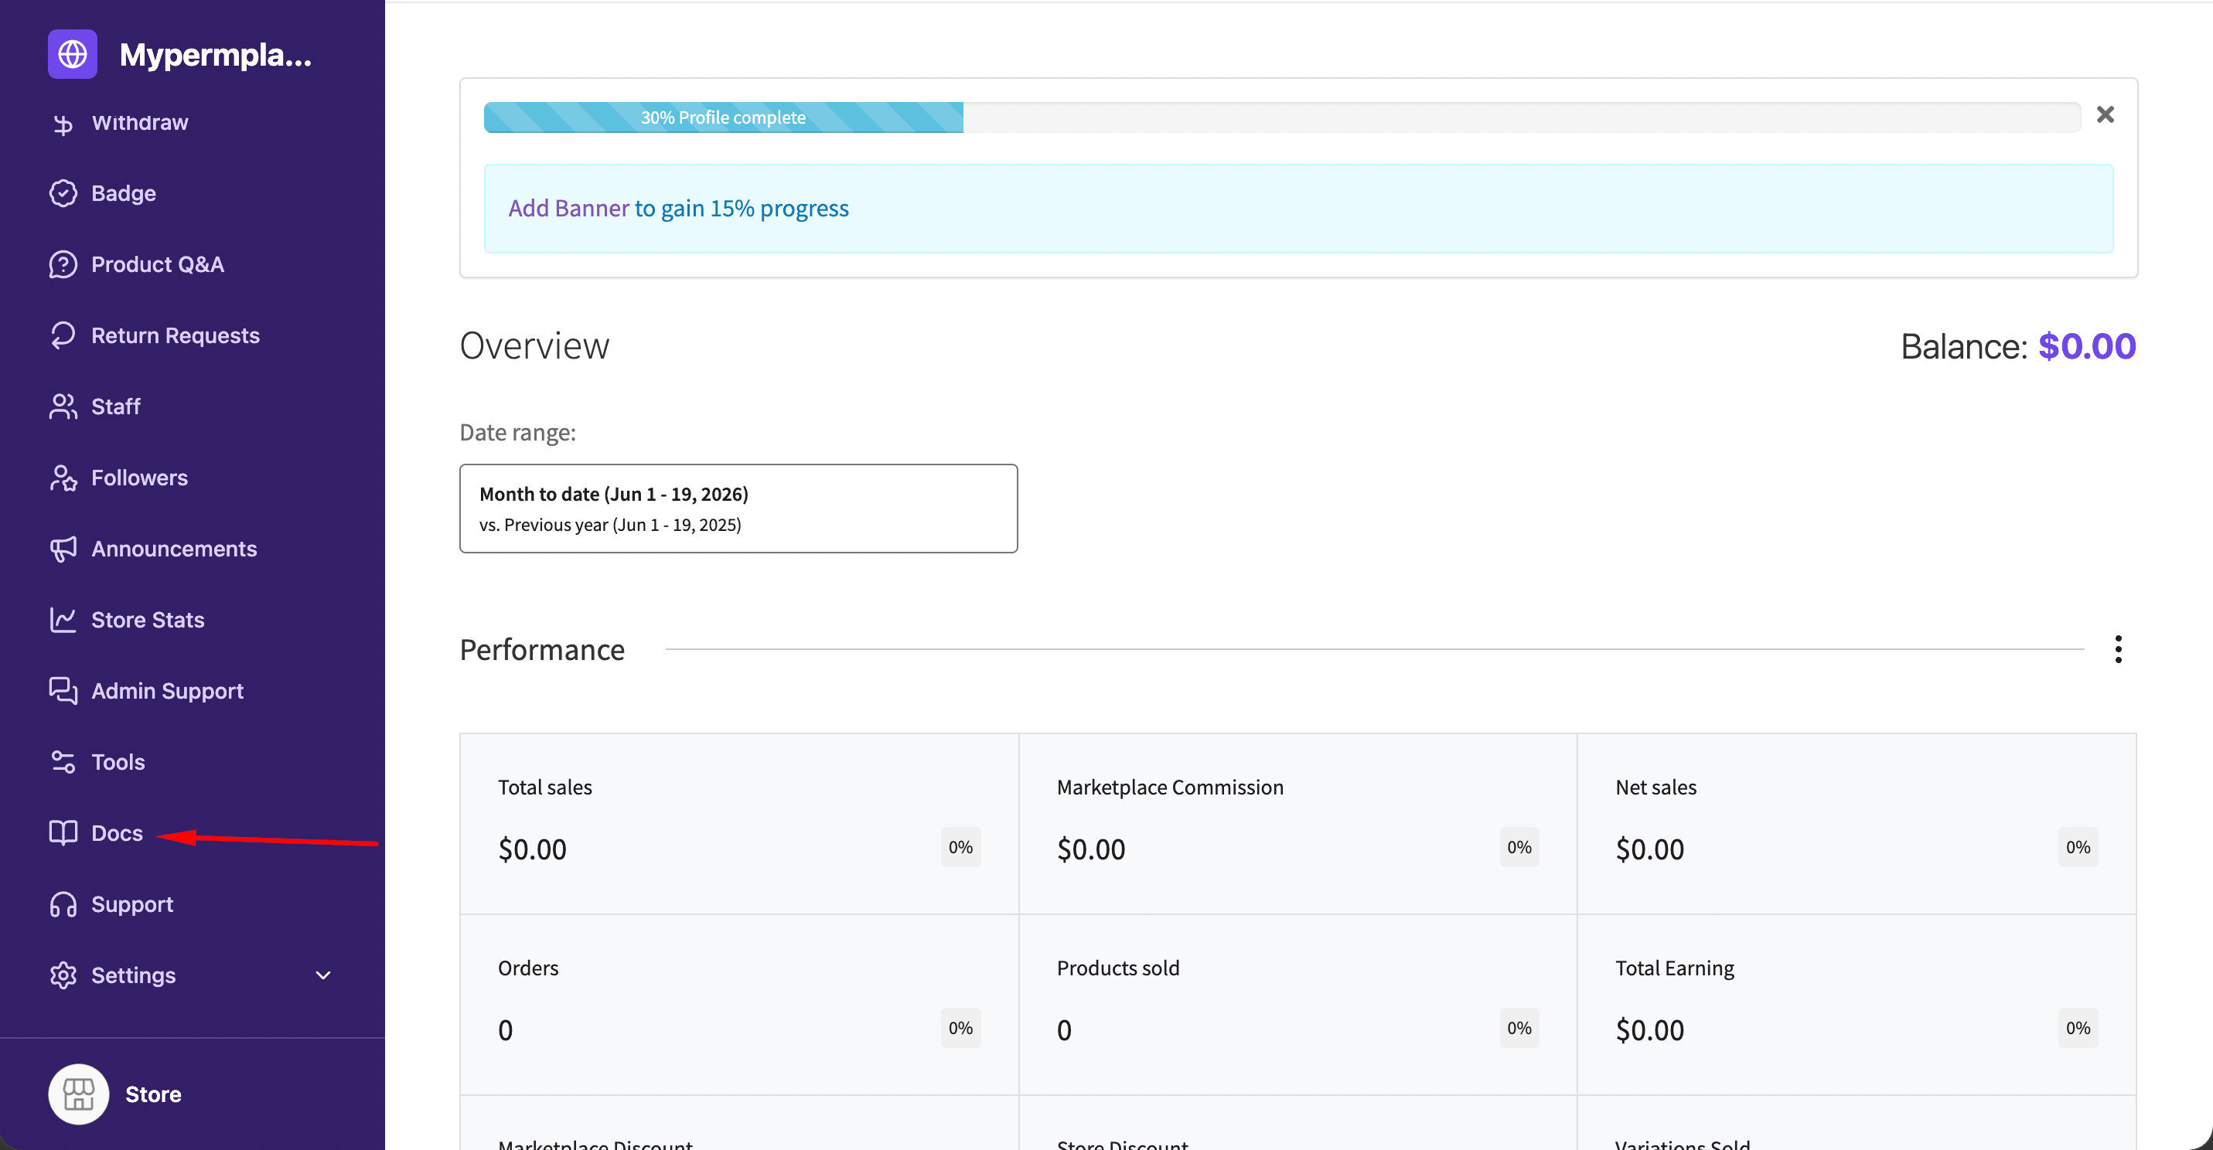This screenshot has height=1150, width=2213.
Task: Open Withdraw in the sidebar
Action: (x=139, y=123)
